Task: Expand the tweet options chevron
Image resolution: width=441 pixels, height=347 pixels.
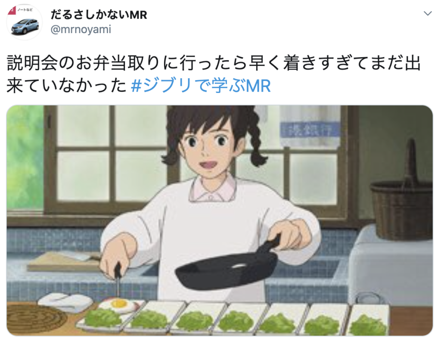Action: pyautogui.click(x=428, y=13)
